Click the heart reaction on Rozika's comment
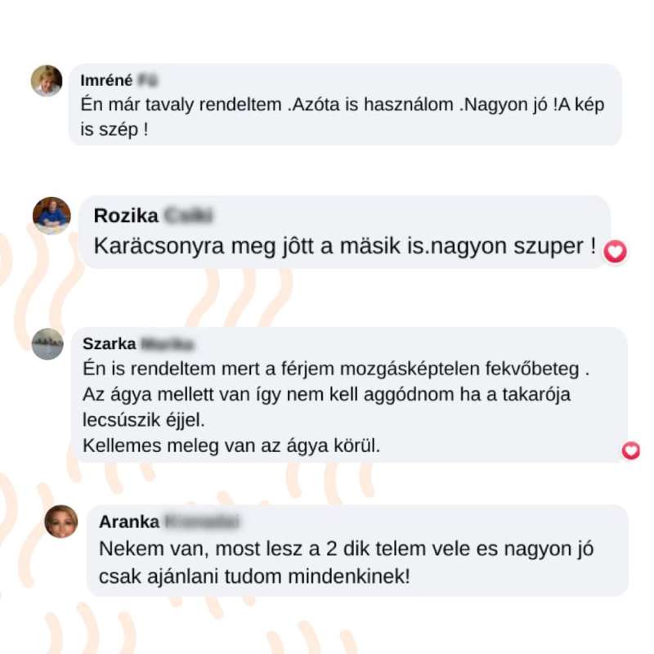 click(616, 252)
